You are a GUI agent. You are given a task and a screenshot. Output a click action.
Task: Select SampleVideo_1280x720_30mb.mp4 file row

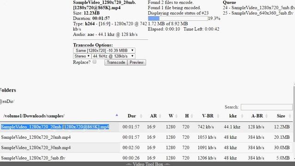click(x=147, y=148)
